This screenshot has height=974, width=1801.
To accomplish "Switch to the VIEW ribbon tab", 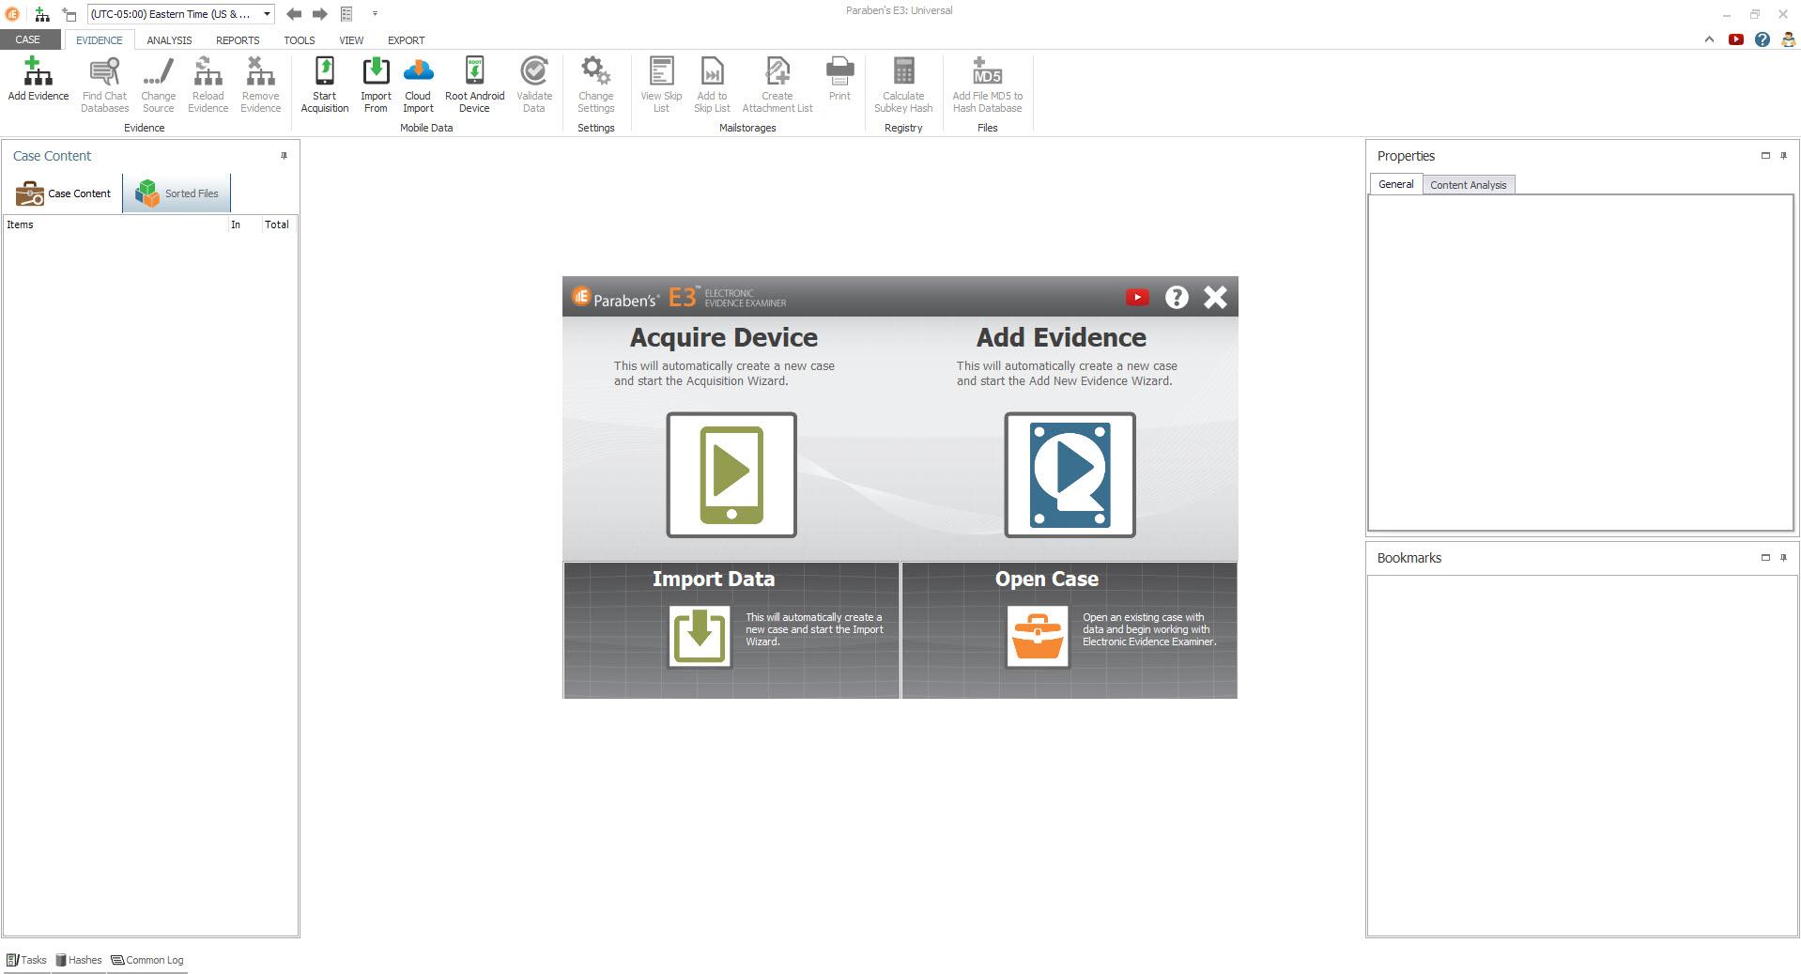I will [x=351, y=40].
